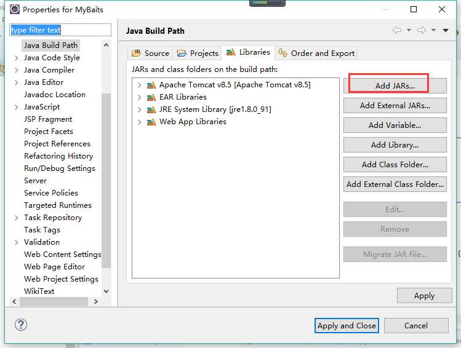461x348 pixels.
Task: Expand the Validation category
Action: click(x=17, y=243)
